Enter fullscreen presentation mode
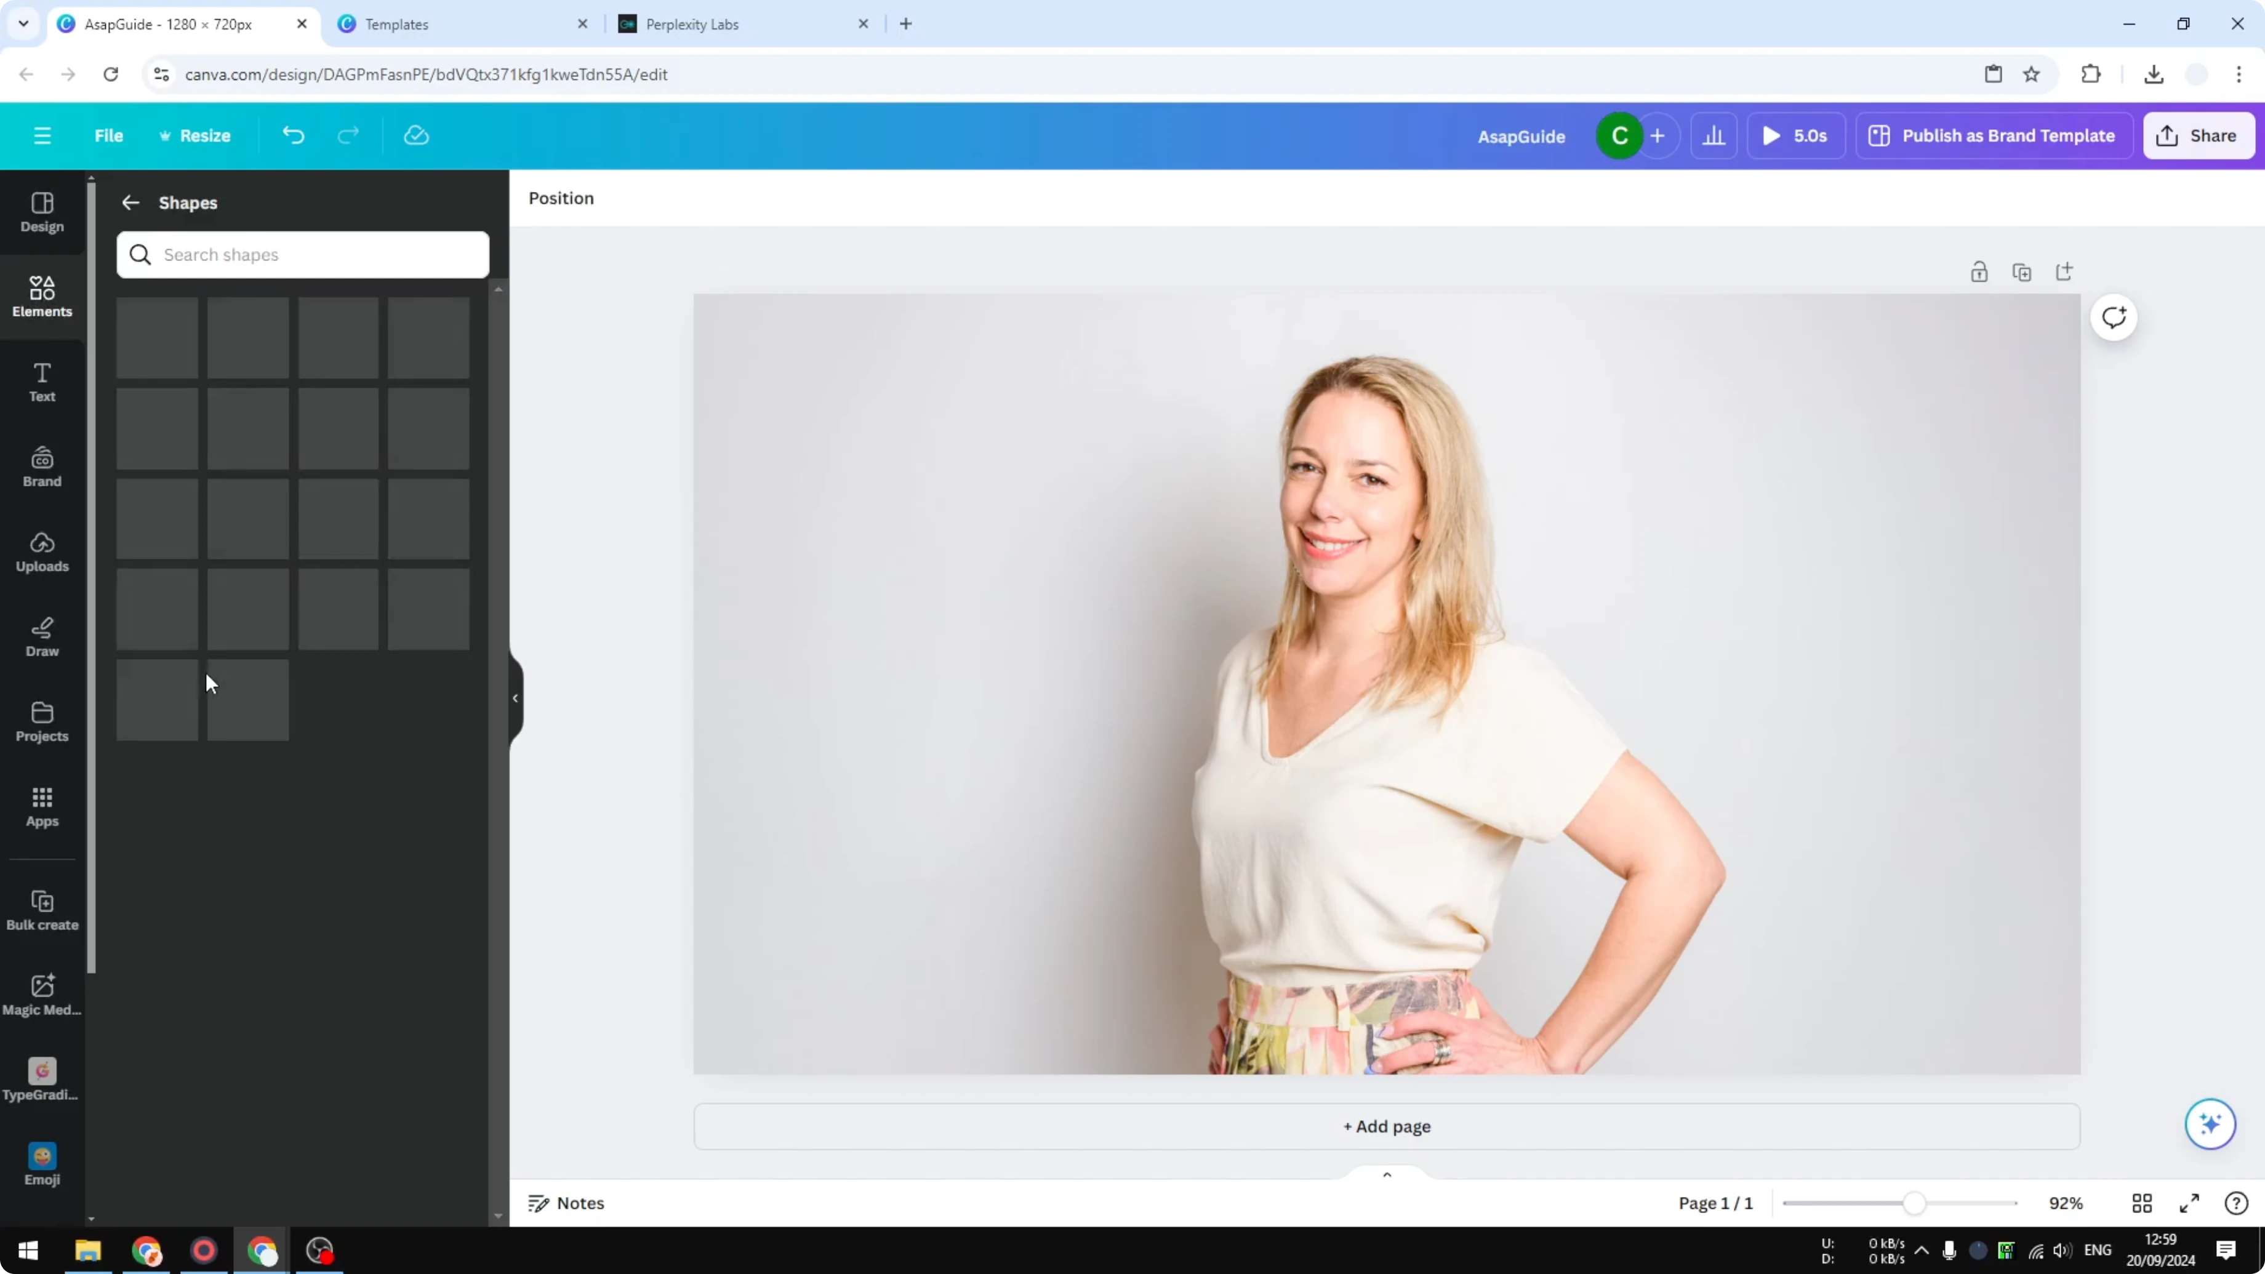Screen dimensions: 2265x1274 (x=2189, y=1203)
